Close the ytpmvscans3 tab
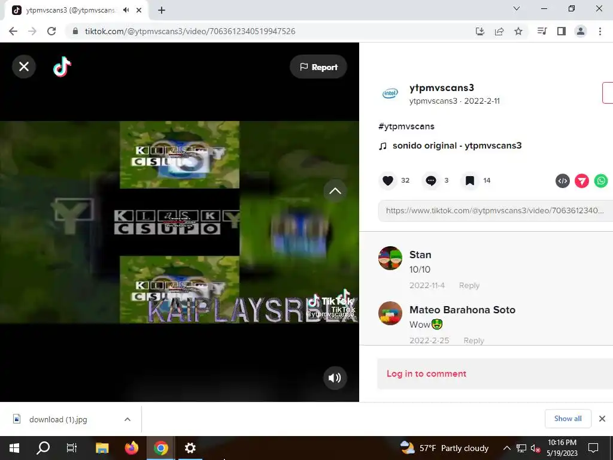This screenshot has height=460, width=613. pos(139,11)
